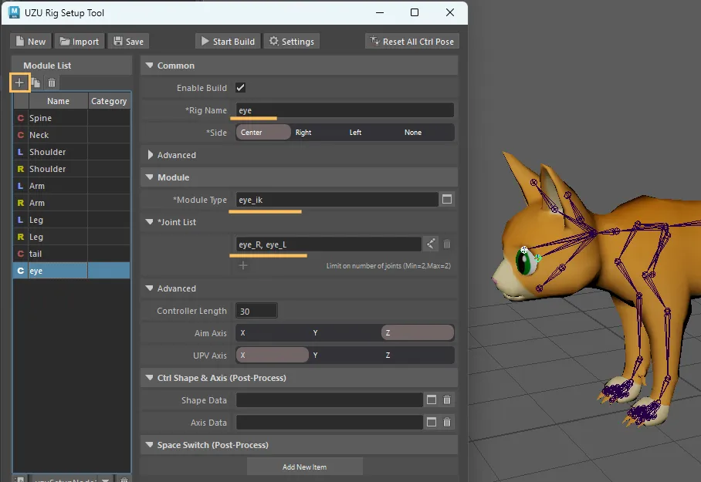Add a new module with plus icon
Screen dimensions: 701x482
[x=19, y=83]
